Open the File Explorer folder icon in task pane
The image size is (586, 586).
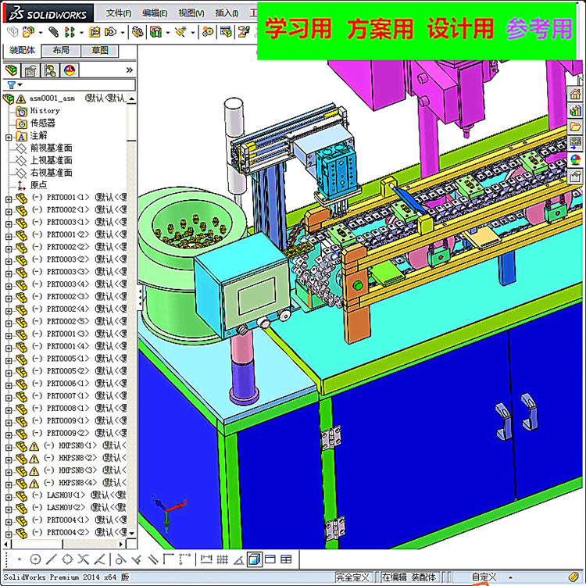(x=575, y=127)
